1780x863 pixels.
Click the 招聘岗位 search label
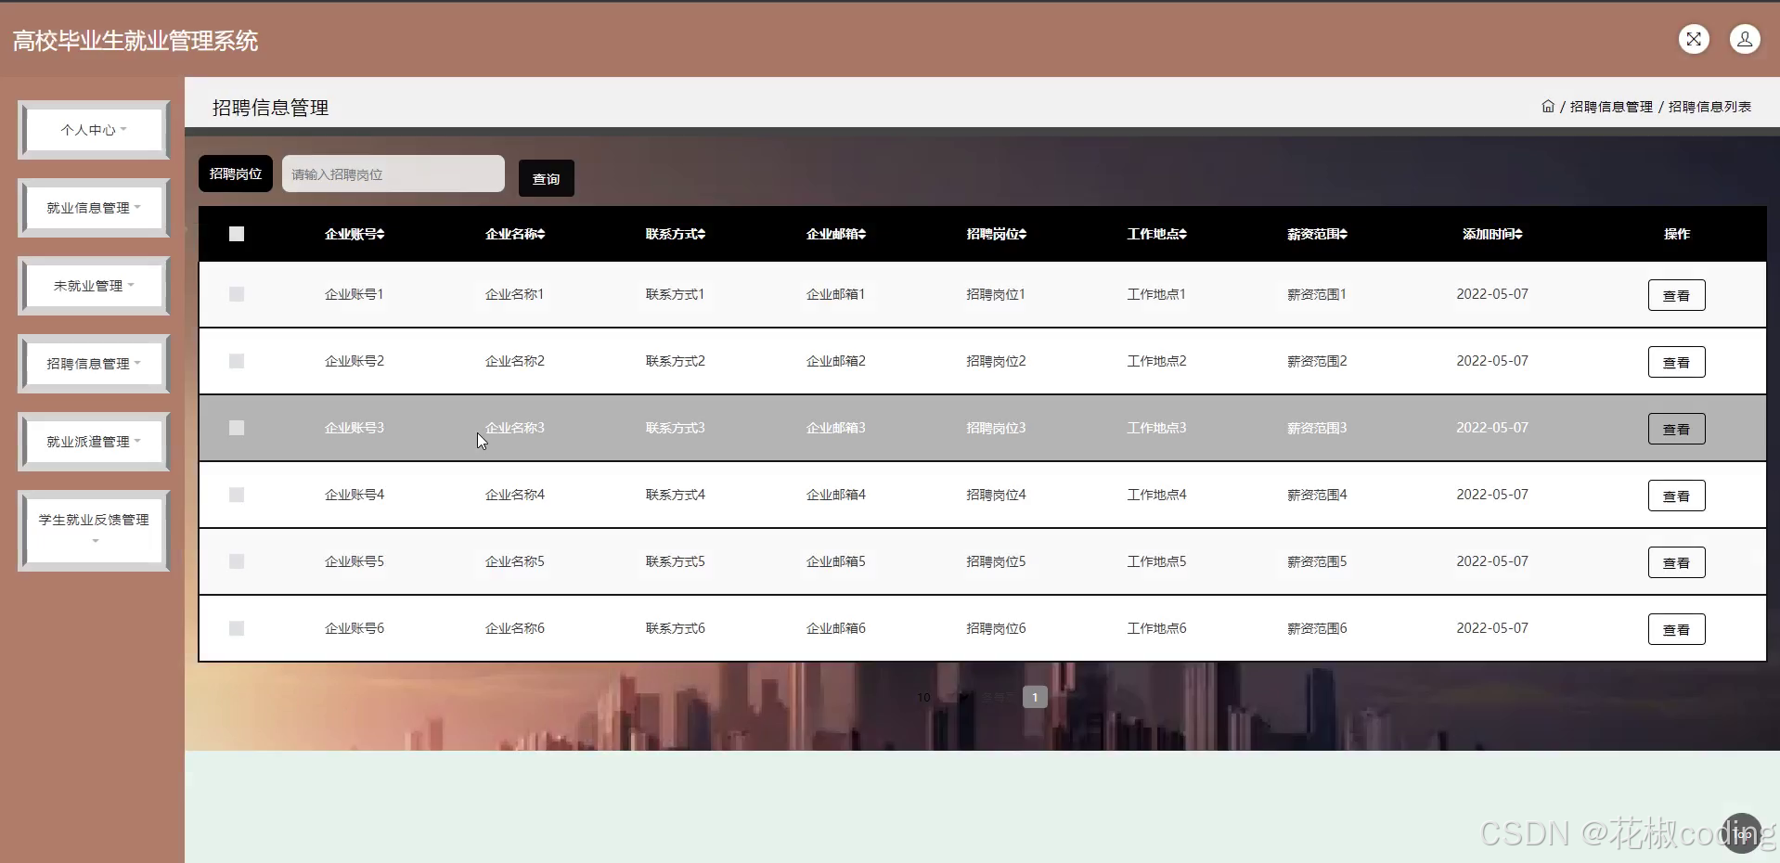tap(236, 174)
